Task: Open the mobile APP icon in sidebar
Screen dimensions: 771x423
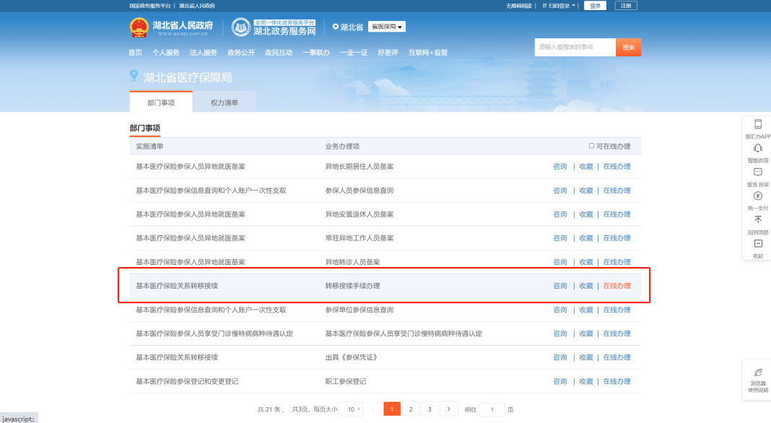Action: pos(758,125)
